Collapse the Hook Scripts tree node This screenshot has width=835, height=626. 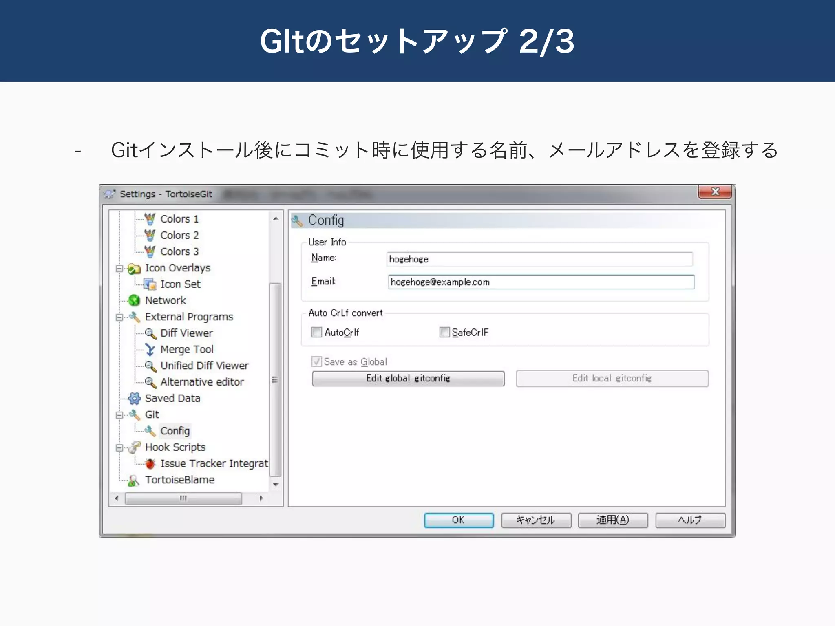pyautogui.click(x=119, y=447)
